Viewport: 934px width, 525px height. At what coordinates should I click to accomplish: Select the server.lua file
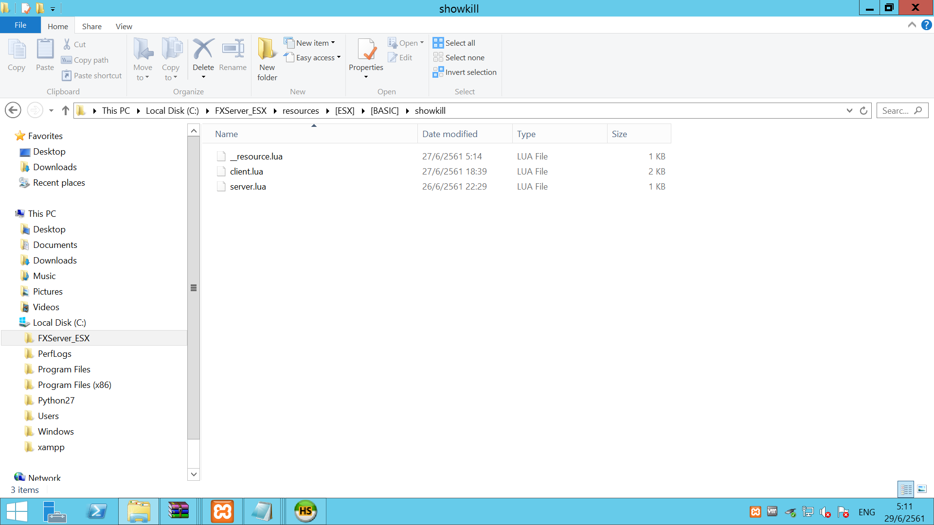point(248,186)
